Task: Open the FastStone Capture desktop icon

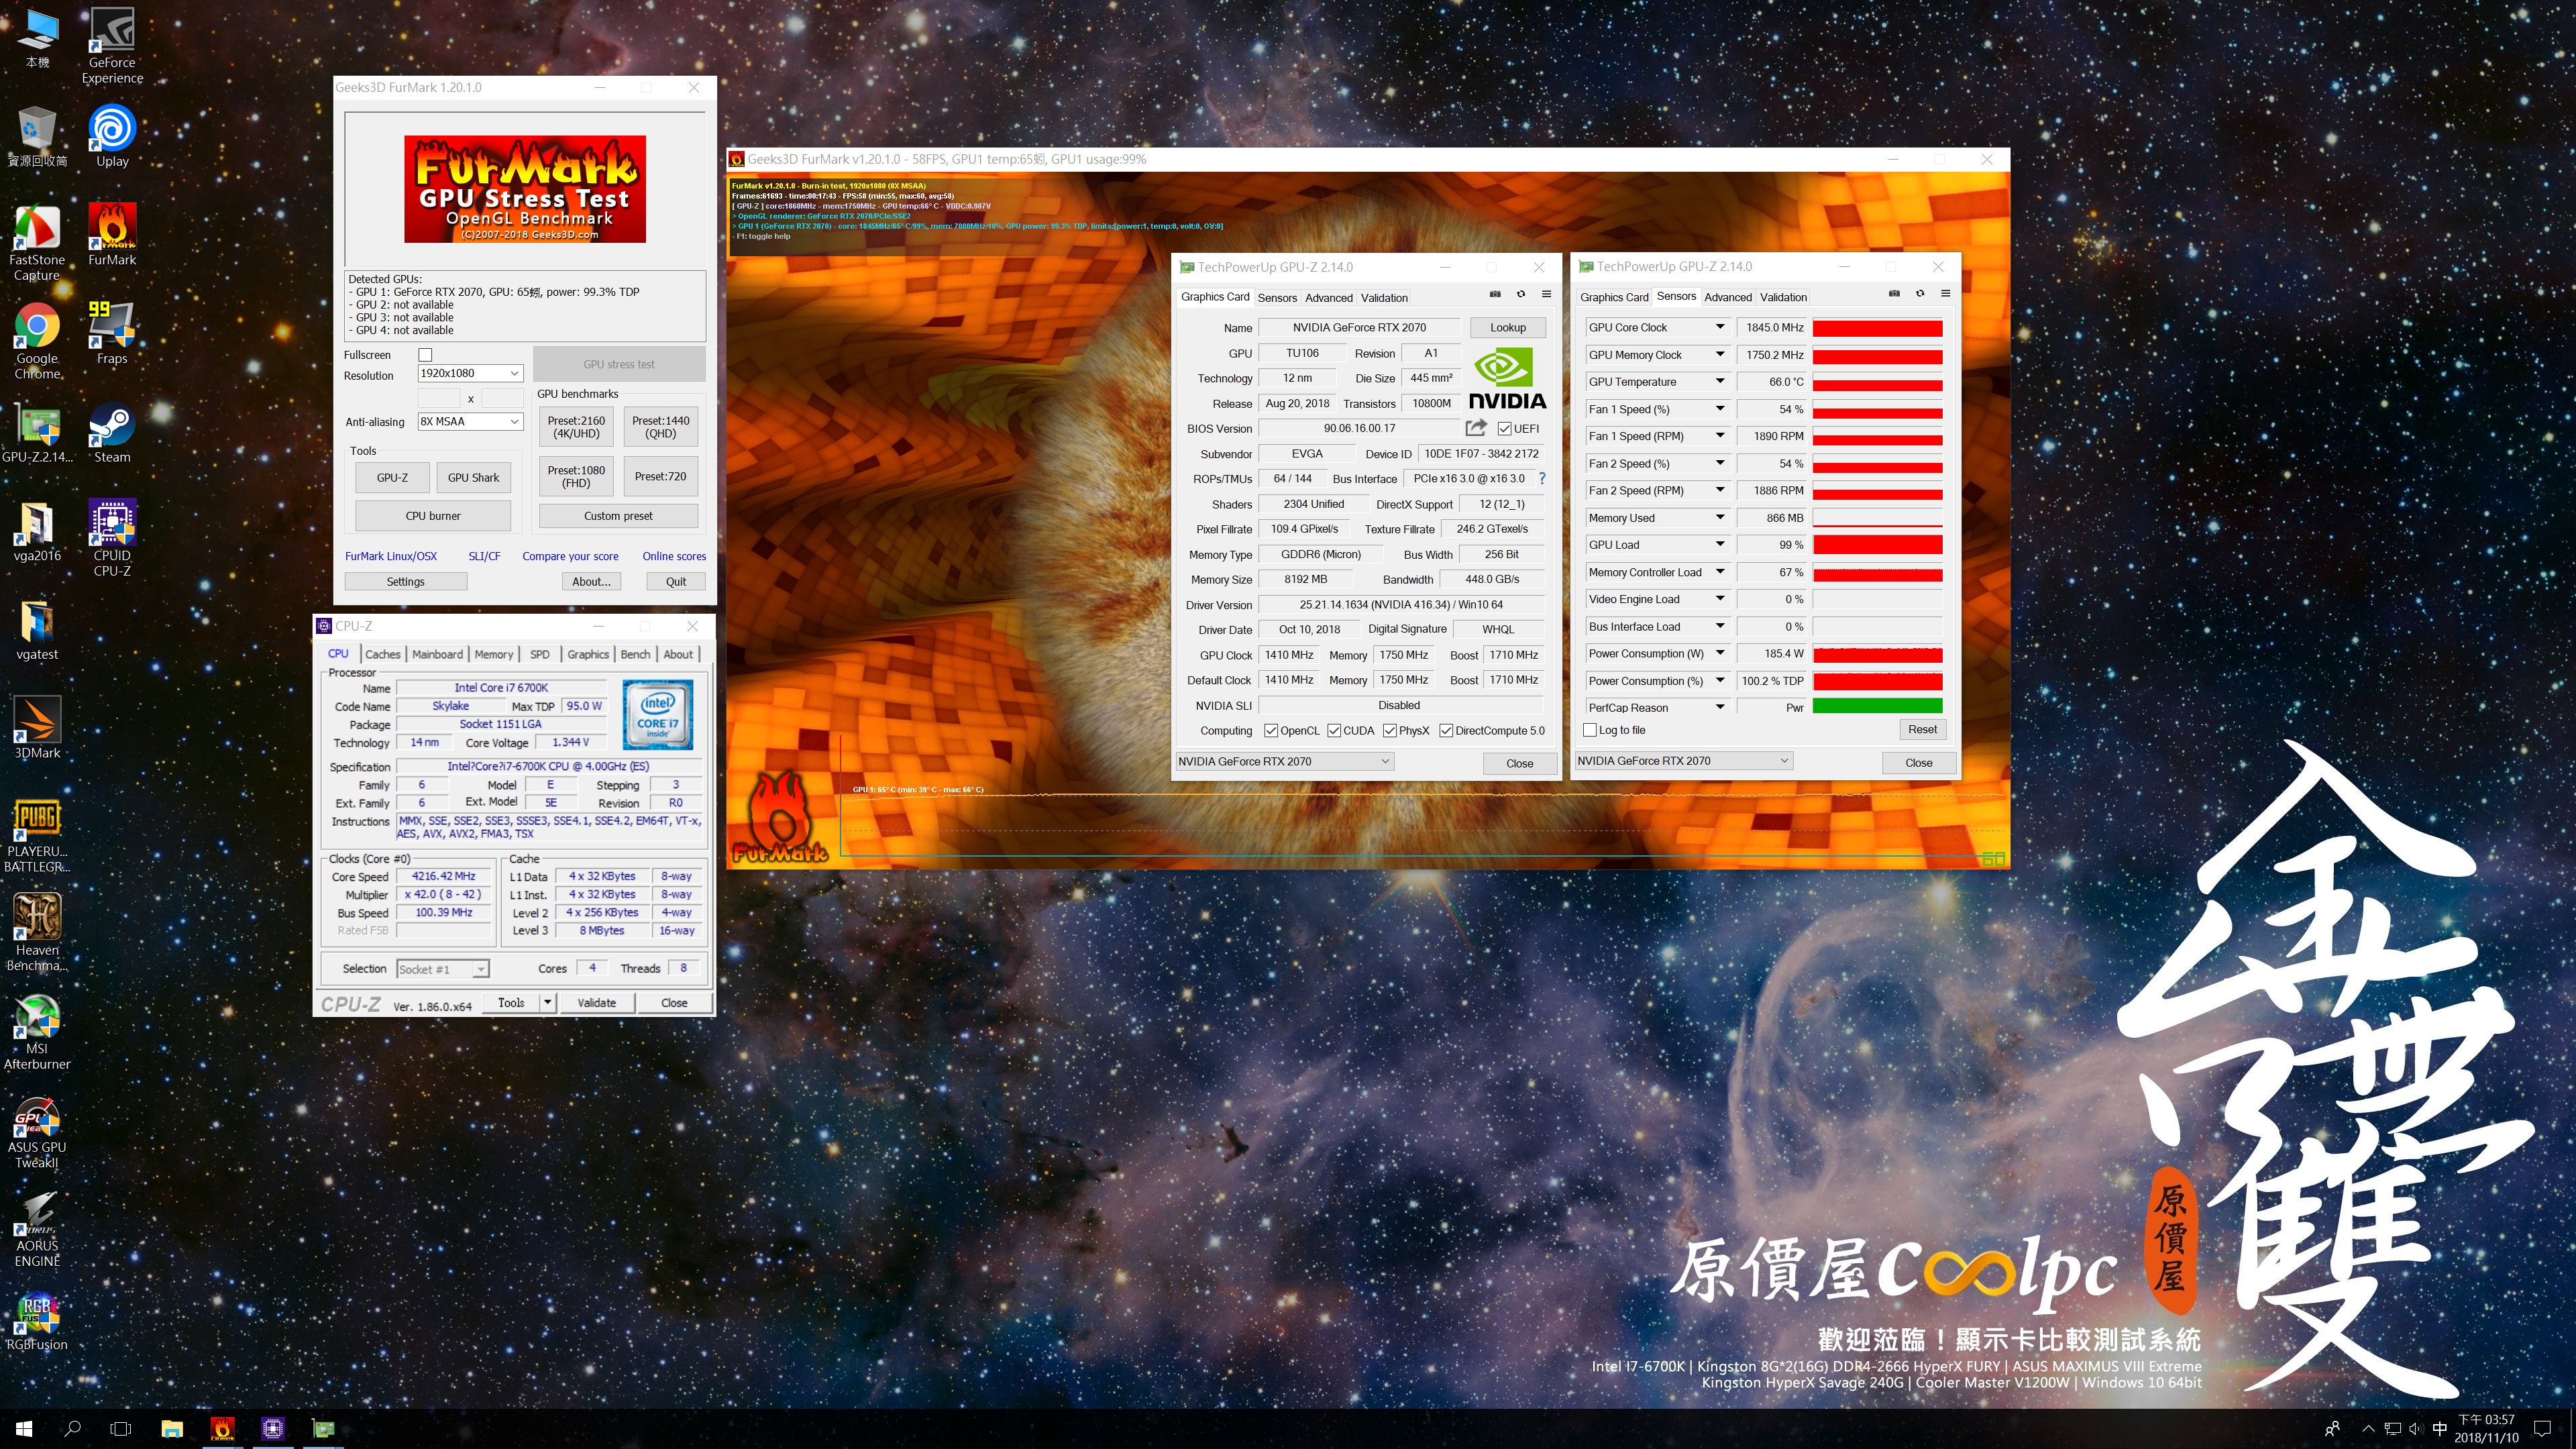Action: click(37, 242)
